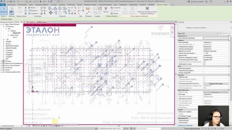The image size is (232, 130).
Task: Close the '101_Этаж 01' view tab
Action: 49,22
